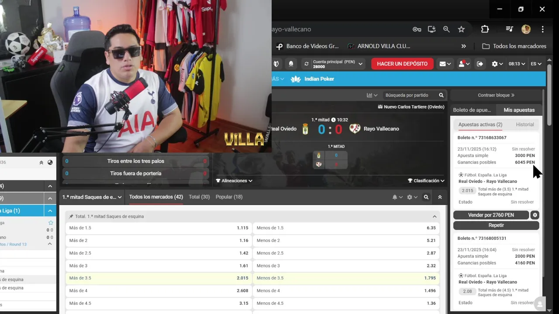
Task: Collapse the Round 13 markets list
Action: tap(50, 244)
